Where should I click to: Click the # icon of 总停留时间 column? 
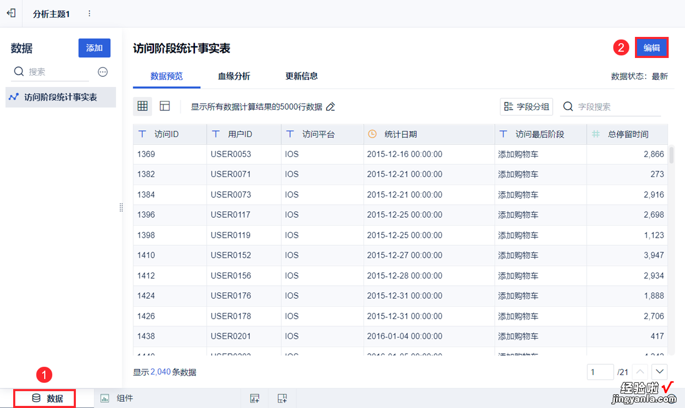[x=596, y=134]
